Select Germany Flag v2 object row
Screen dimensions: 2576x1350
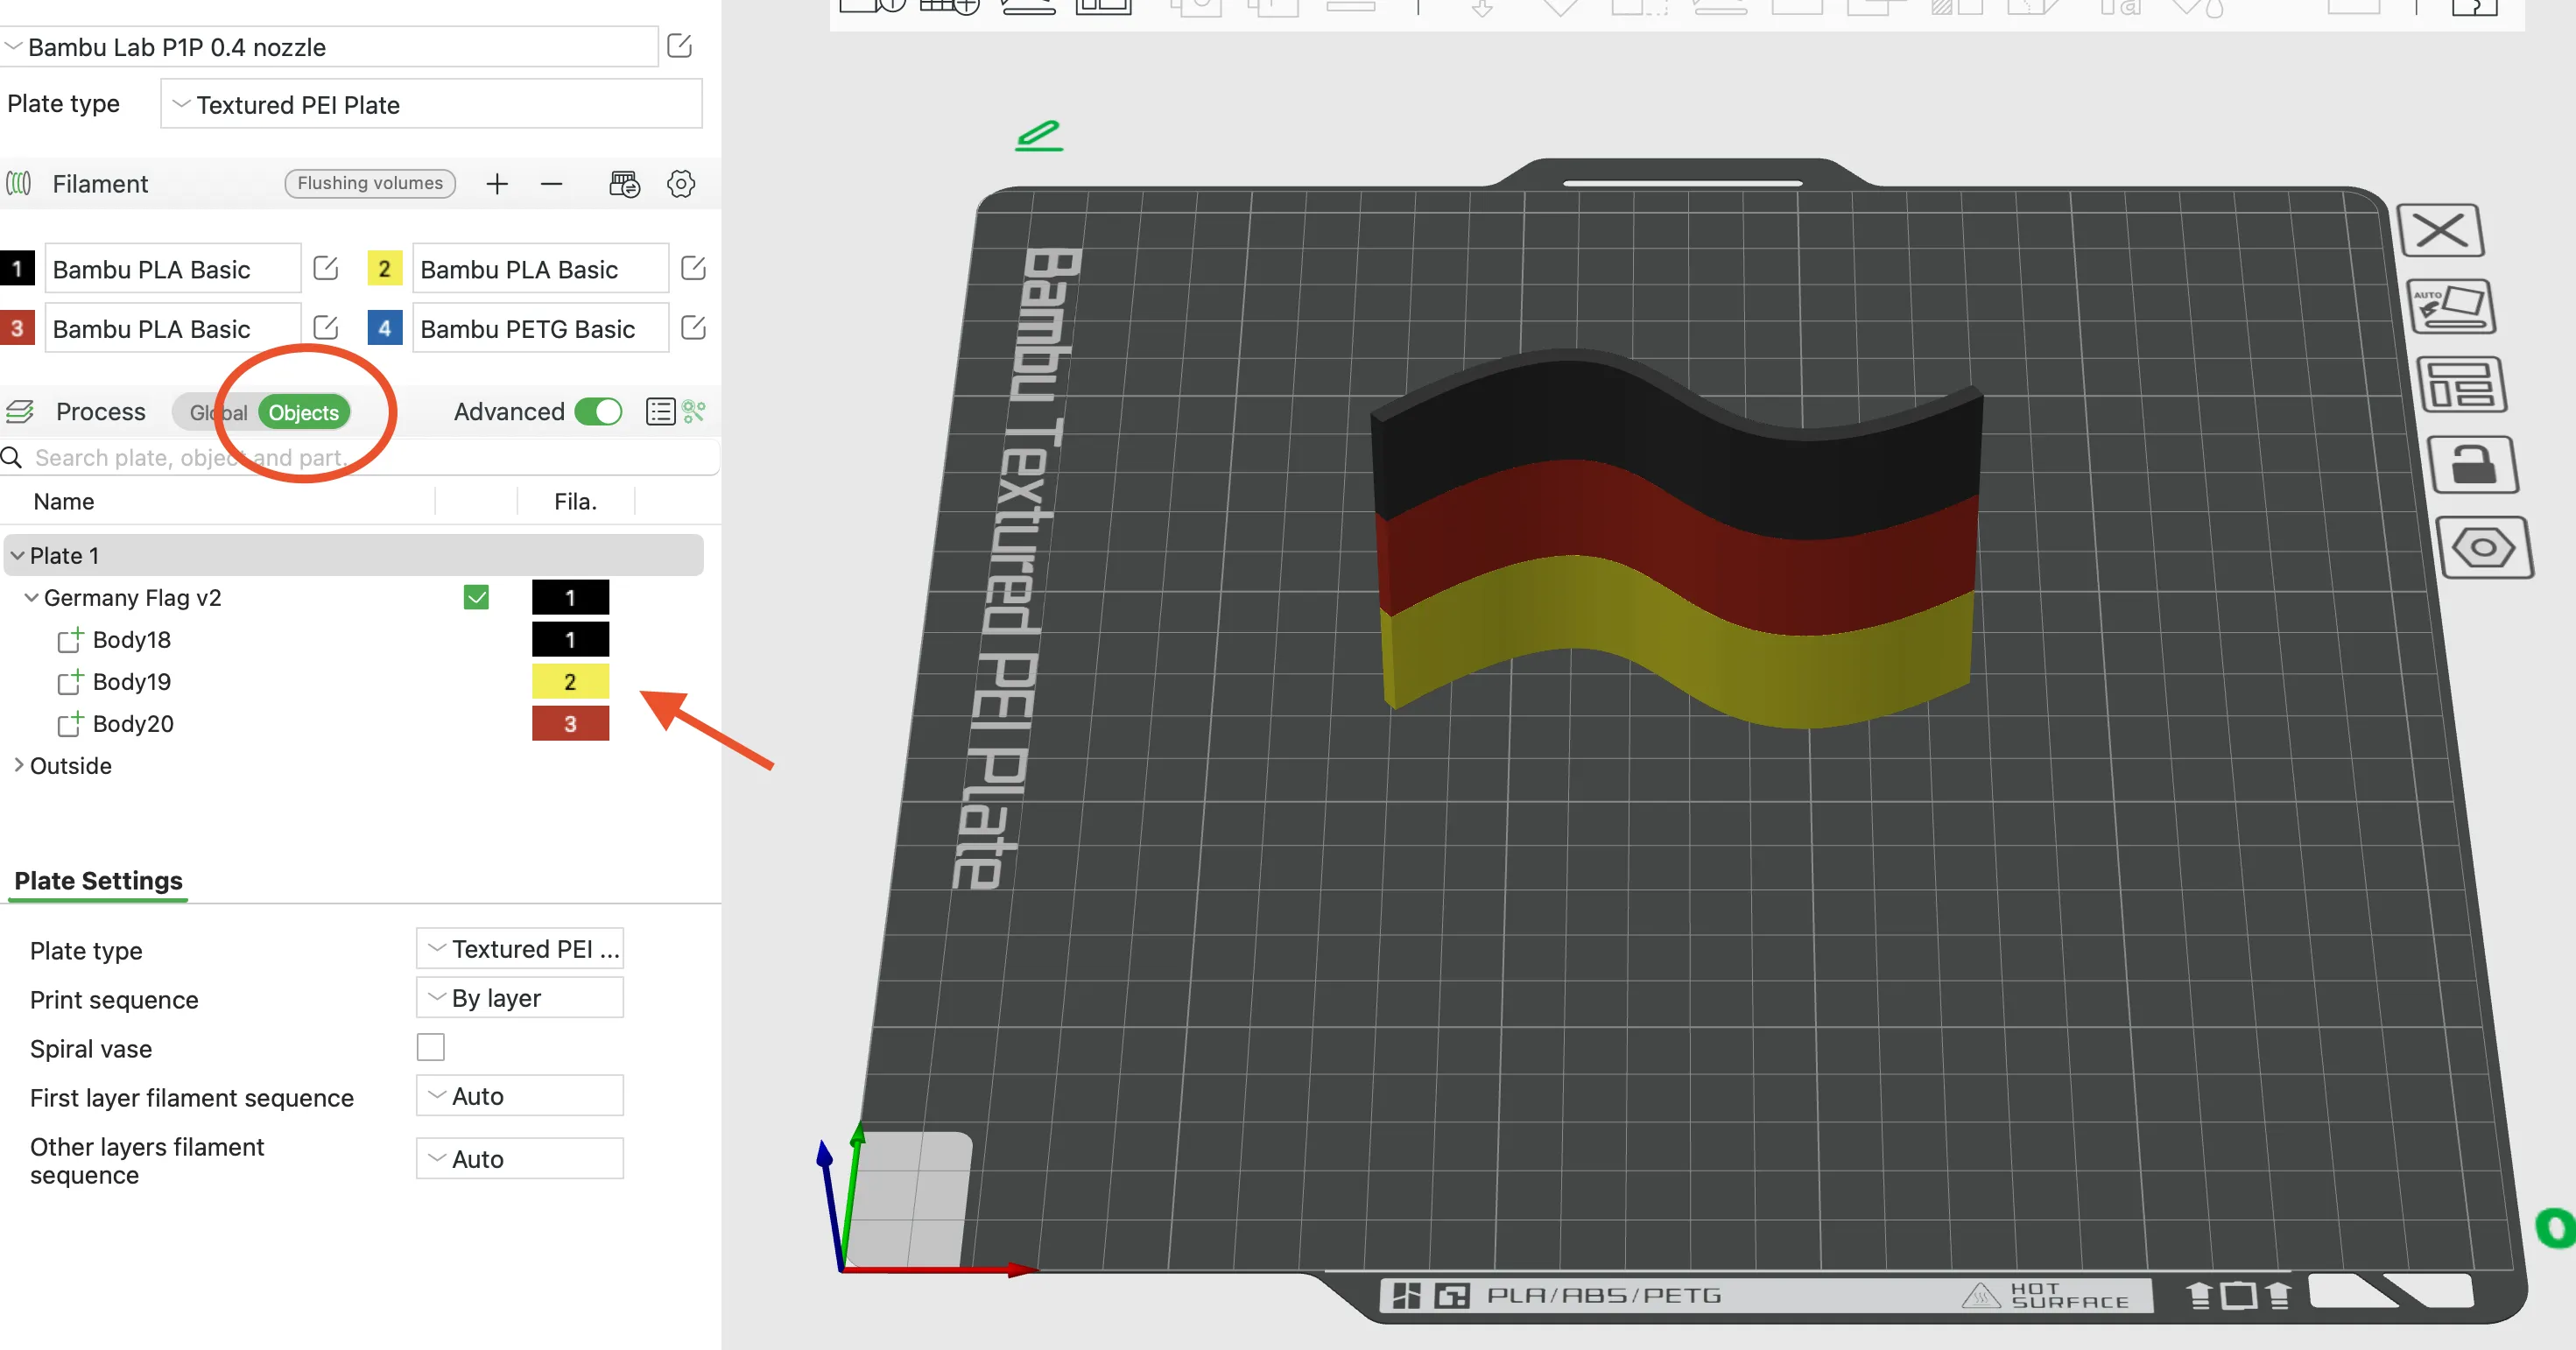coord(133,598)
